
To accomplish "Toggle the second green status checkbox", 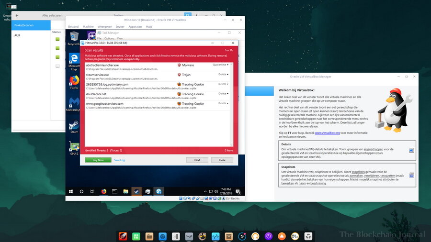I will (57, 48).
